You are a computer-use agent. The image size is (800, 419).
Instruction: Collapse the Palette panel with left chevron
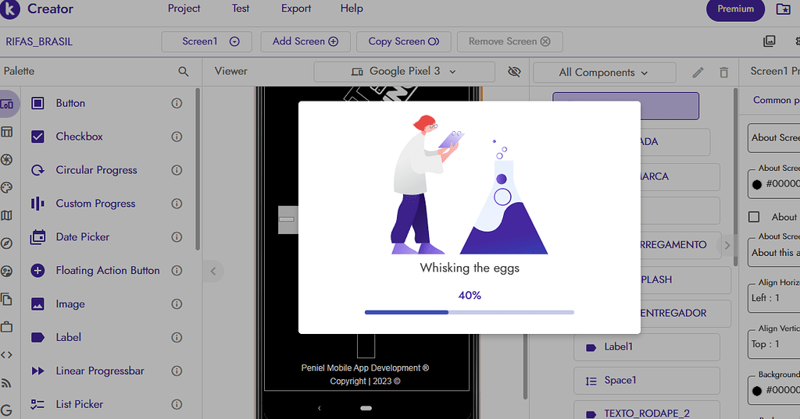click(213, 272)
